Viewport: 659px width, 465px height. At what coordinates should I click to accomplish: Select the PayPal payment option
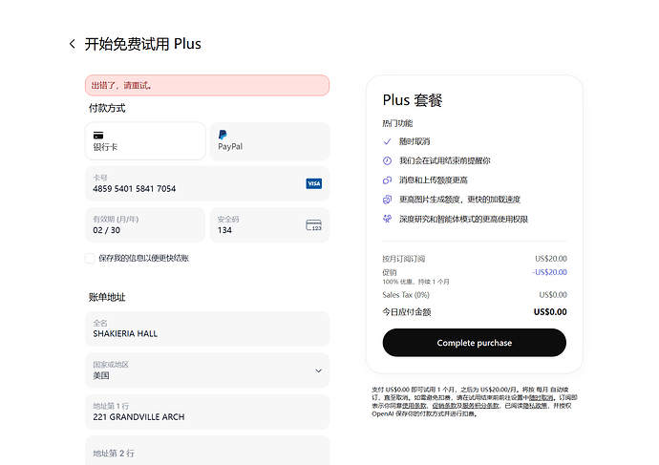pyautogui.click(x=269, y=141)
